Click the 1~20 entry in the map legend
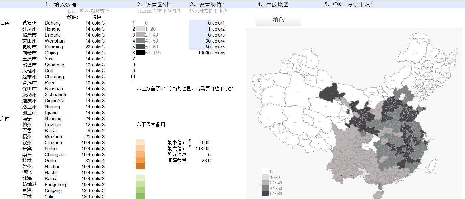 [271, 177]
